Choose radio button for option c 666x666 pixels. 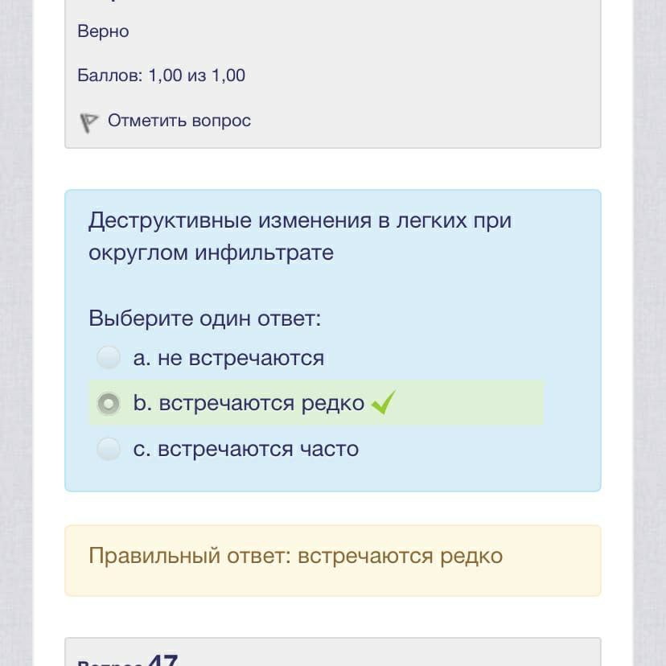coord(109,448)
